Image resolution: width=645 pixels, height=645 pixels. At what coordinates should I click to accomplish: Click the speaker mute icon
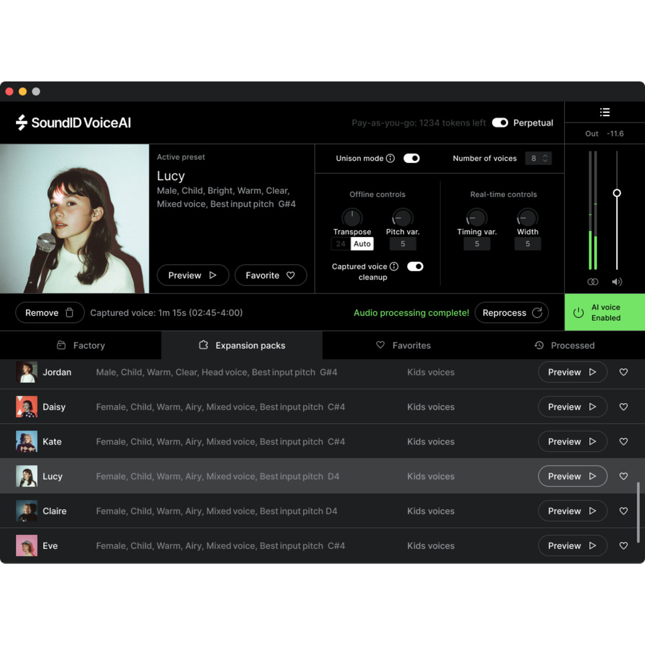pyautogui.click(x=617, y=282)
